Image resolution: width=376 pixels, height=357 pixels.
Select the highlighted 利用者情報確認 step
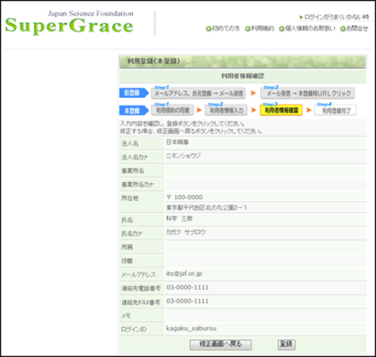(x=281, y=111)
